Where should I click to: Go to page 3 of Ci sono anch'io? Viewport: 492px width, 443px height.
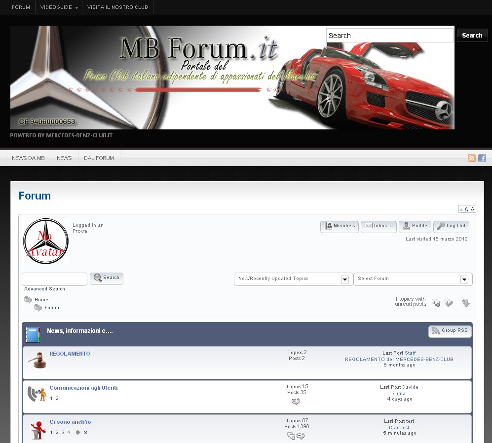pyautogui.click(x=63, y=433)
